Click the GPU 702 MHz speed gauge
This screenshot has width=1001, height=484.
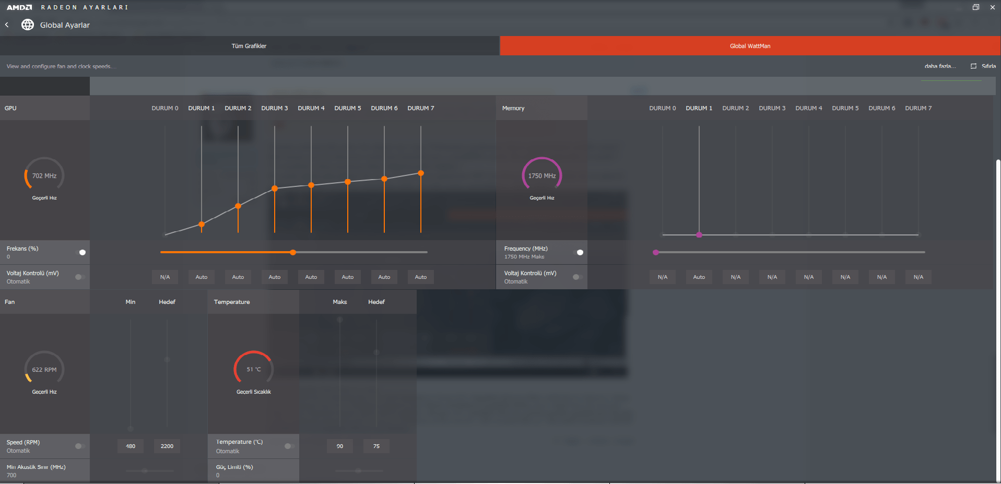pos(44,176)
